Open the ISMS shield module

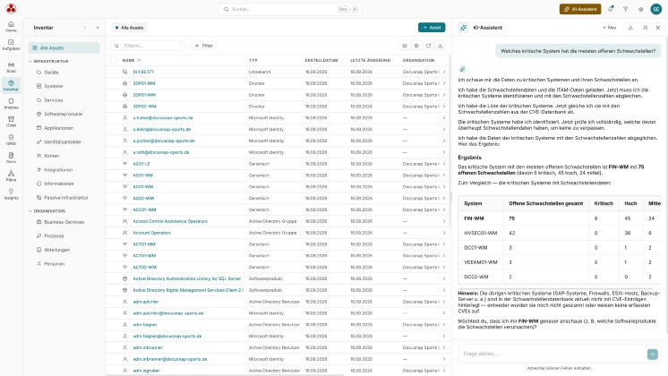[11, 140]
